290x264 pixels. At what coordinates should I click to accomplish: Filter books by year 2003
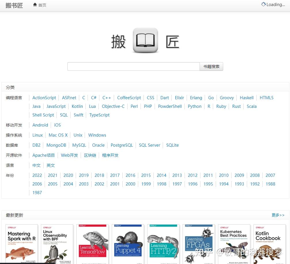point(84,184)
